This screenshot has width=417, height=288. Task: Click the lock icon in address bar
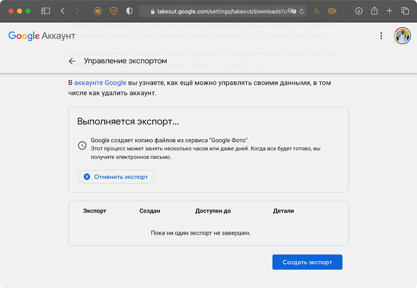point(153,11)
